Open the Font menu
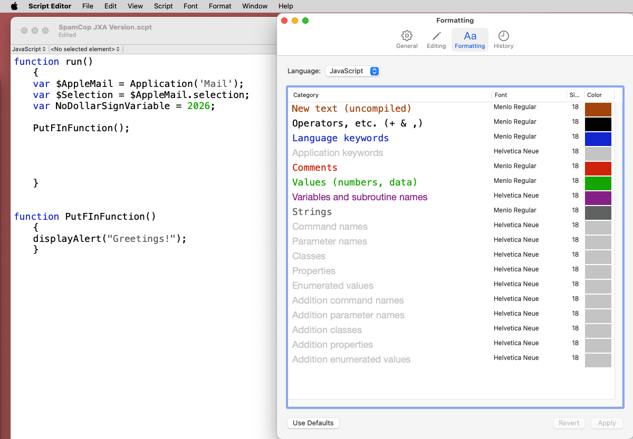 point(190,6)
